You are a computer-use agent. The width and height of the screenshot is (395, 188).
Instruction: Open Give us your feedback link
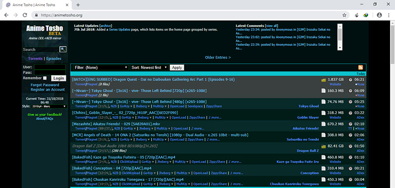tap(44, 114)
